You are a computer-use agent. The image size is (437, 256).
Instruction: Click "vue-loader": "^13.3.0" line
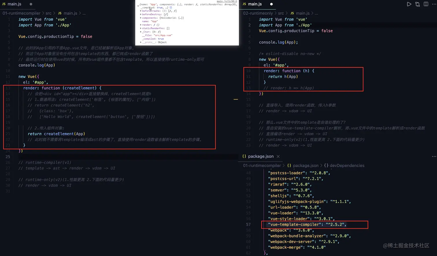296,213
